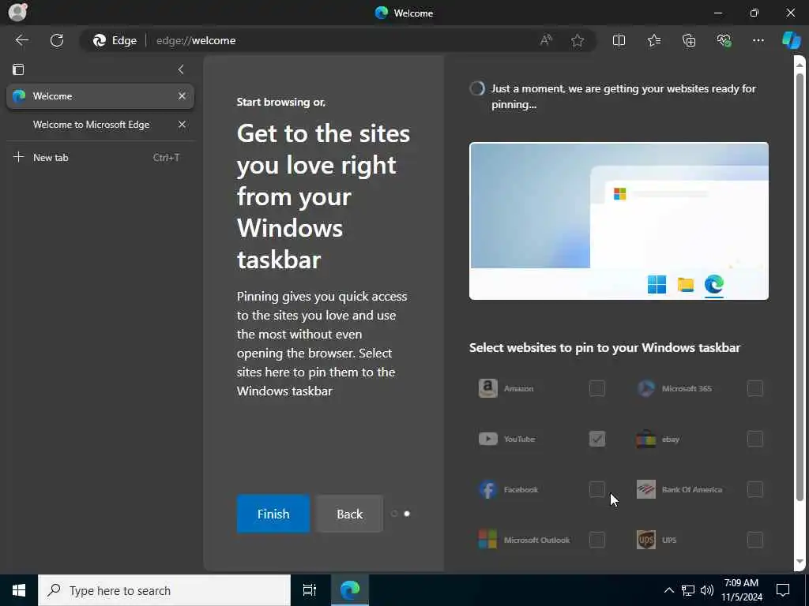
Task: Uncheck the YouTube checkbox
Action: pos(597,439)
